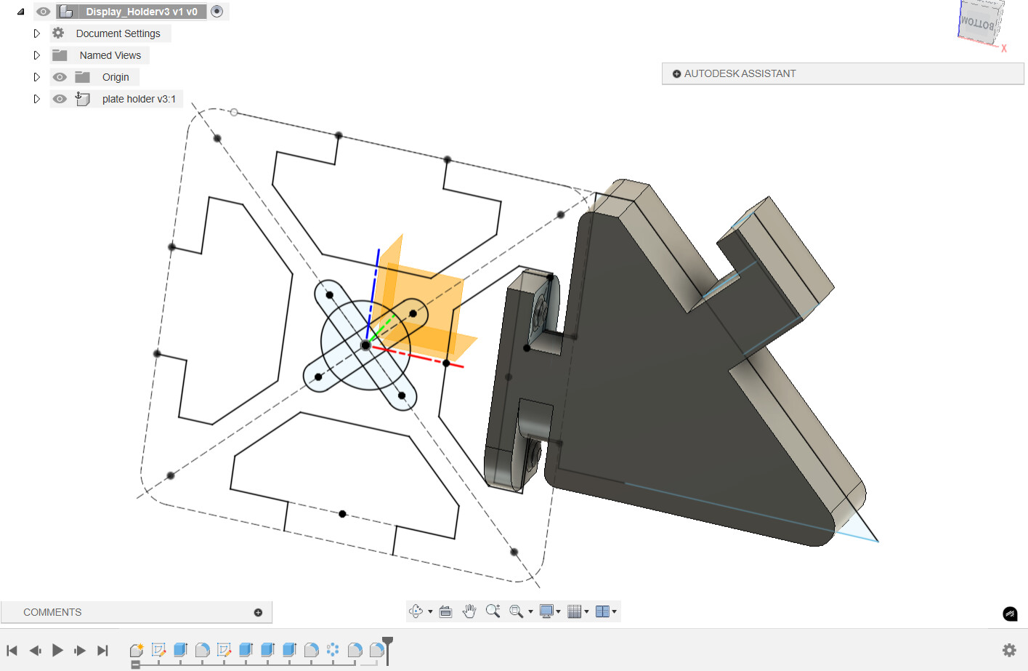Click the root component assembly icon

(66, 12)
